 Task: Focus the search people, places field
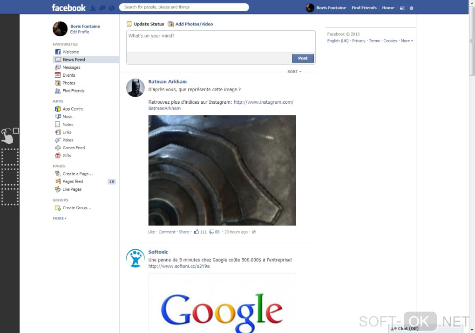184,7
